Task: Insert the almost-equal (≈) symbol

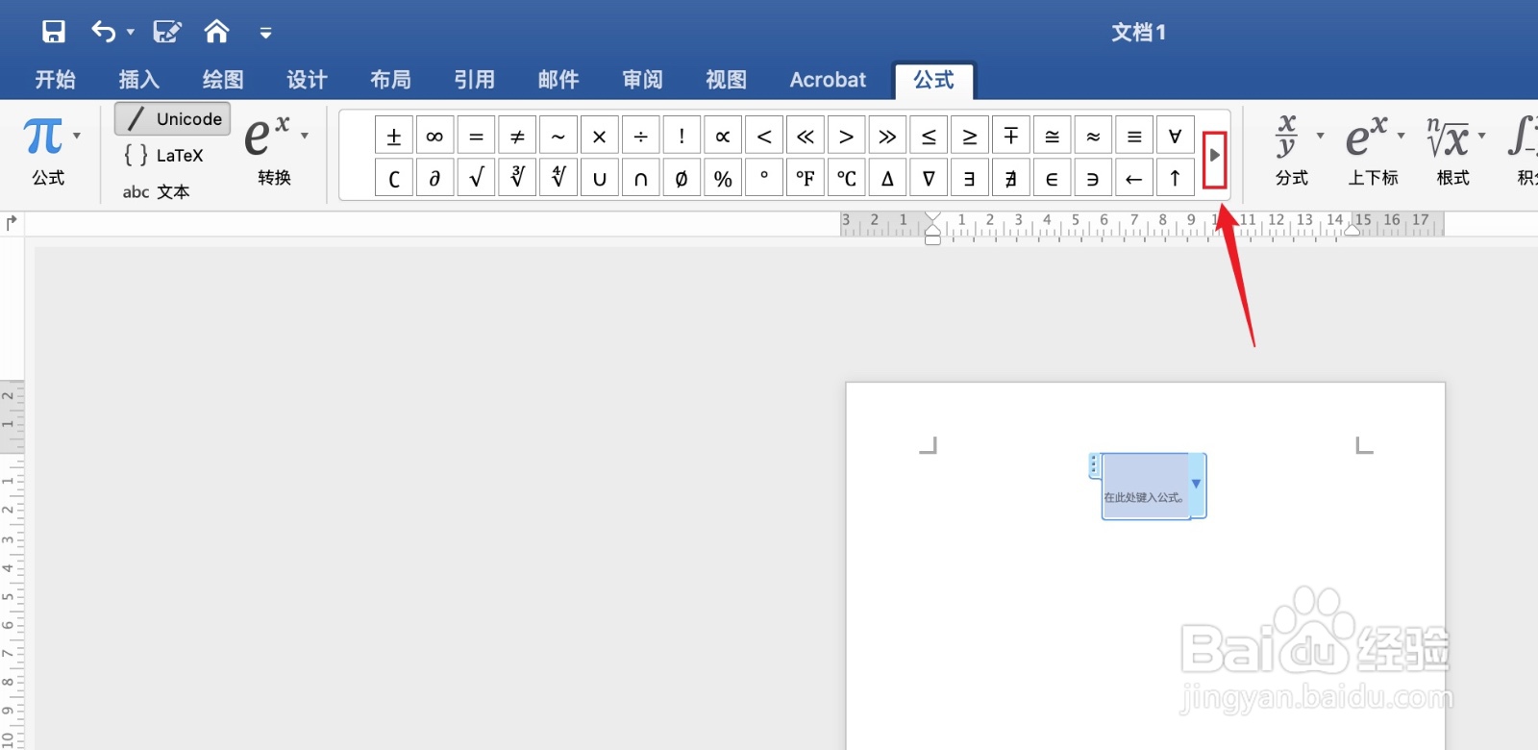Action: [x=1093, y=136]
